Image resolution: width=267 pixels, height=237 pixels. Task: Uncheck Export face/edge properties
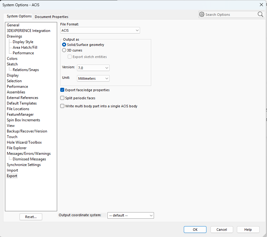[62, 90]
